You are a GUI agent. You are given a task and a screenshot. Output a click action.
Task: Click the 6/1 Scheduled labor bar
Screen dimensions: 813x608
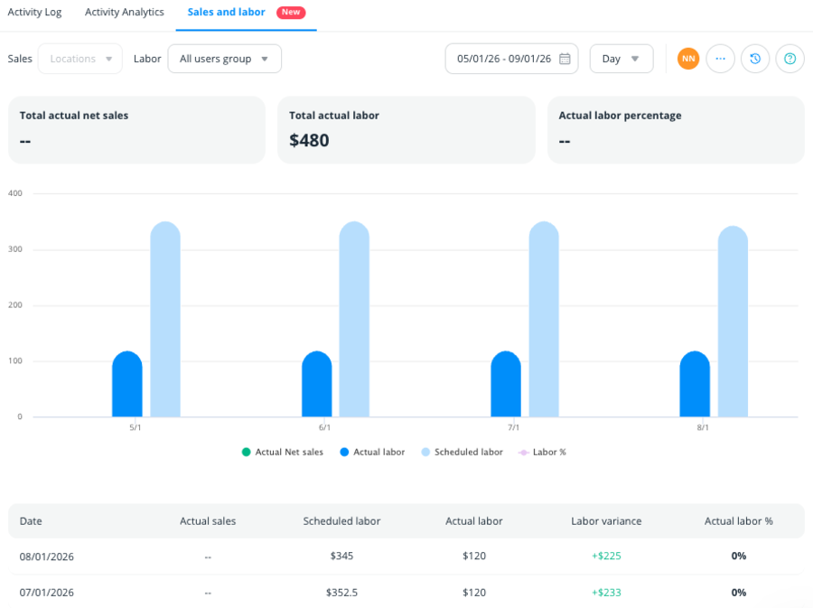tap(354, 319)
